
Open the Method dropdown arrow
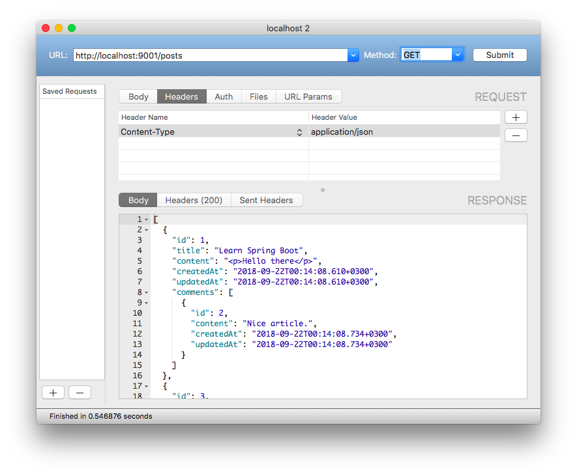pos(458,55)
